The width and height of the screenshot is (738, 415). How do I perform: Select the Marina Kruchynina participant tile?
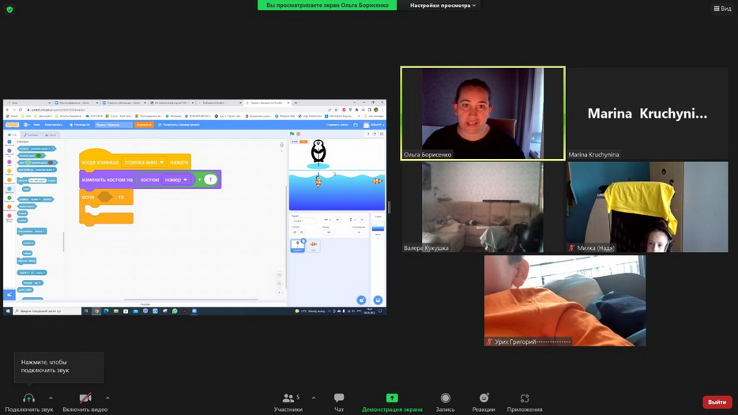tap(647, 113)
